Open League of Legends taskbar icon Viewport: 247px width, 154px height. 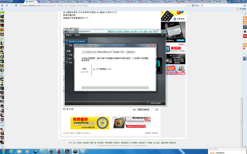(67, 151)
